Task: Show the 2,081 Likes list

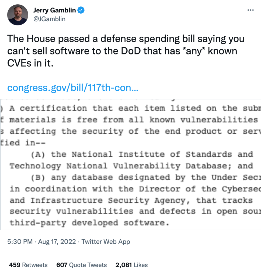Action: [x=131, y=265]
